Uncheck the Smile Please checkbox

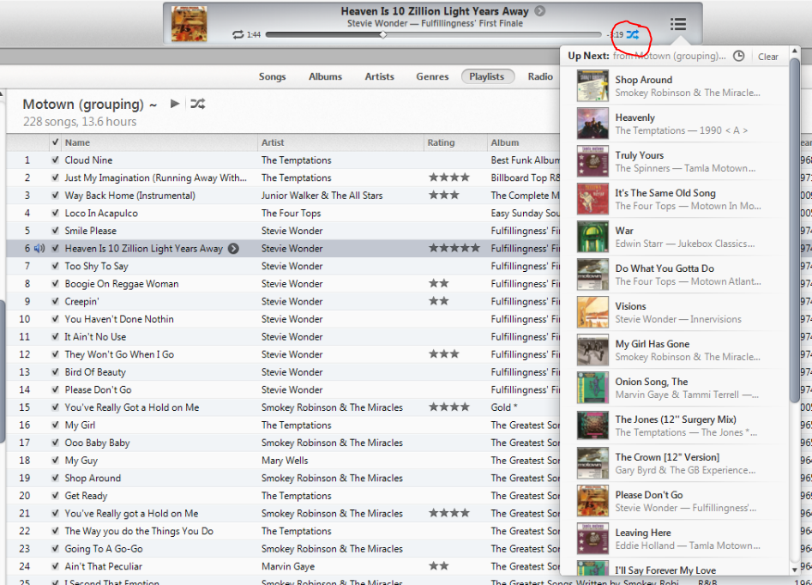(56, 231)
